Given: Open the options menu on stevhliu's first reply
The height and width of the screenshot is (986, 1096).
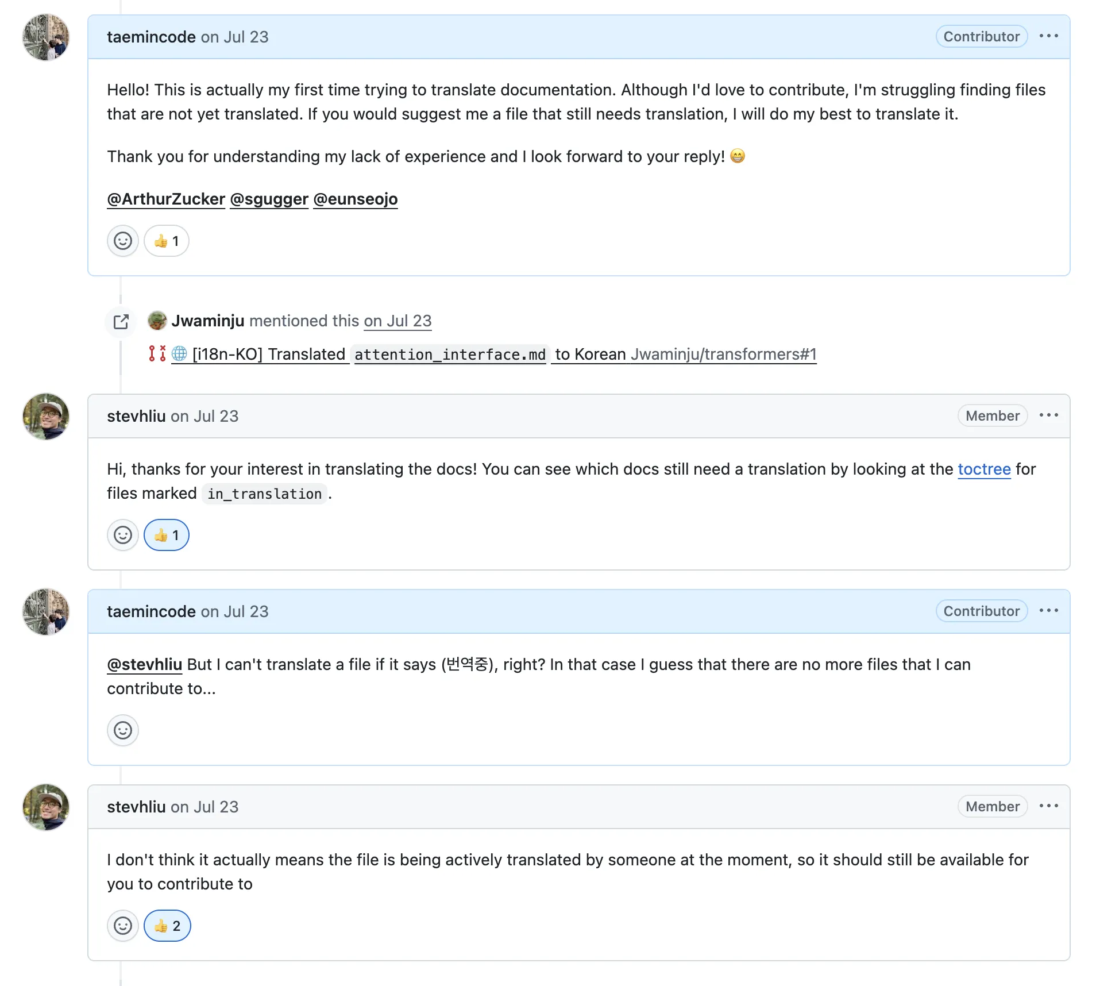Looking at the screenshot, I should click(x=1049, y=415).
